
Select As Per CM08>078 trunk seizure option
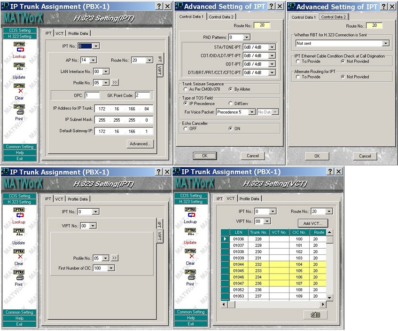coord(186,89)
